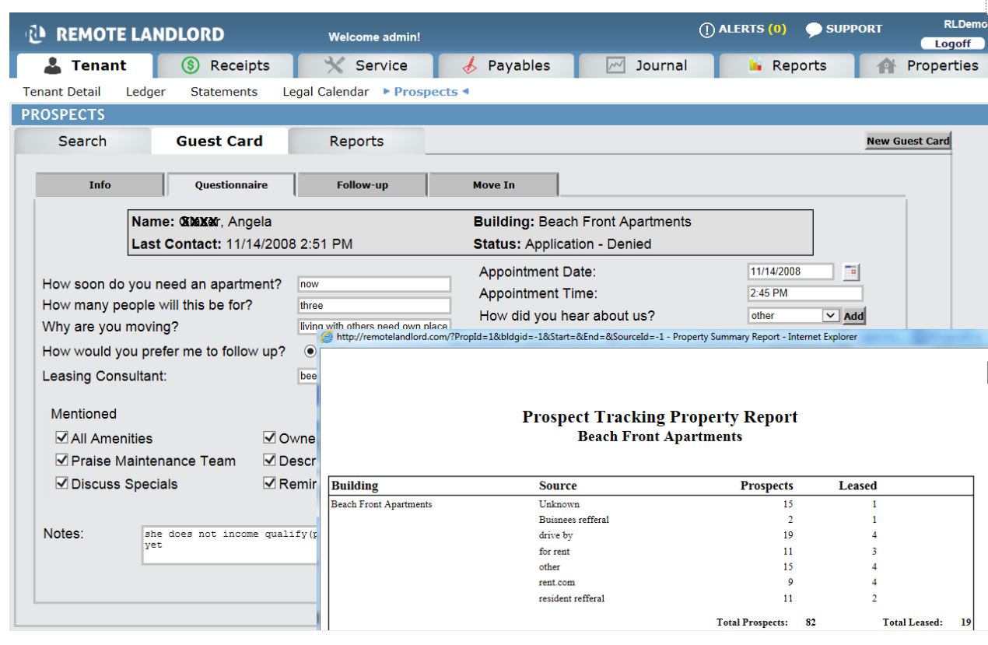Screen dimensions: 988x645
Task: Open the Questionnaire sub-tab
Action: pyautogui.click(x=231, y=185)
